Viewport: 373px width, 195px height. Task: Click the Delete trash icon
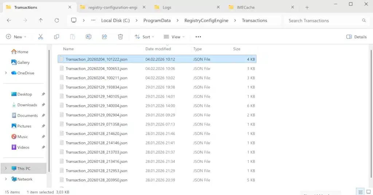click(x=120, y=37)
